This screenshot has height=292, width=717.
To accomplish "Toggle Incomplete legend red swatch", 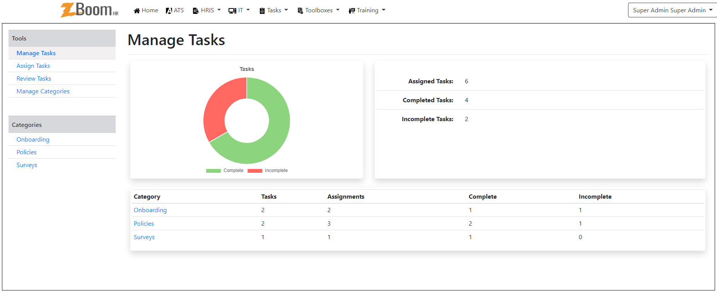I will pyautogui.click(x=255, y=170).
